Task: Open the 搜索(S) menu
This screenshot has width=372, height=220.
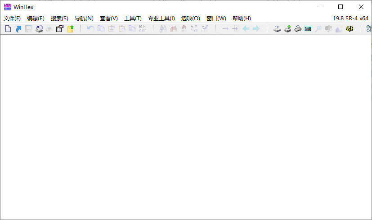Action: click(59, 18)
